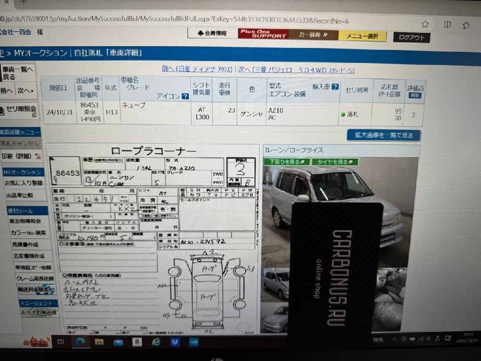481x361 pixels.
Task: Click the AZ10 model code cell
Action: [303, 114]
